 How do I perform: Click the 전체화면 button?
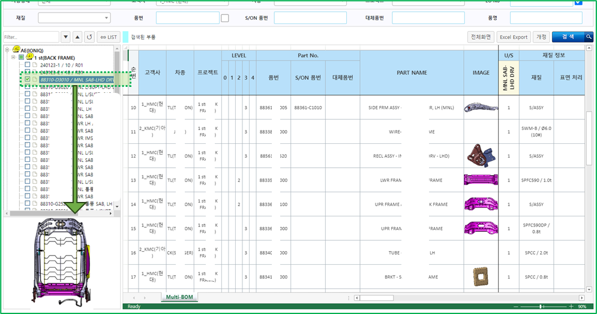click(481, 37)
